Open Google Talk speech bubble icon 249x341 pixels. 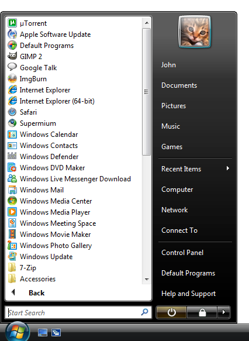12,67
